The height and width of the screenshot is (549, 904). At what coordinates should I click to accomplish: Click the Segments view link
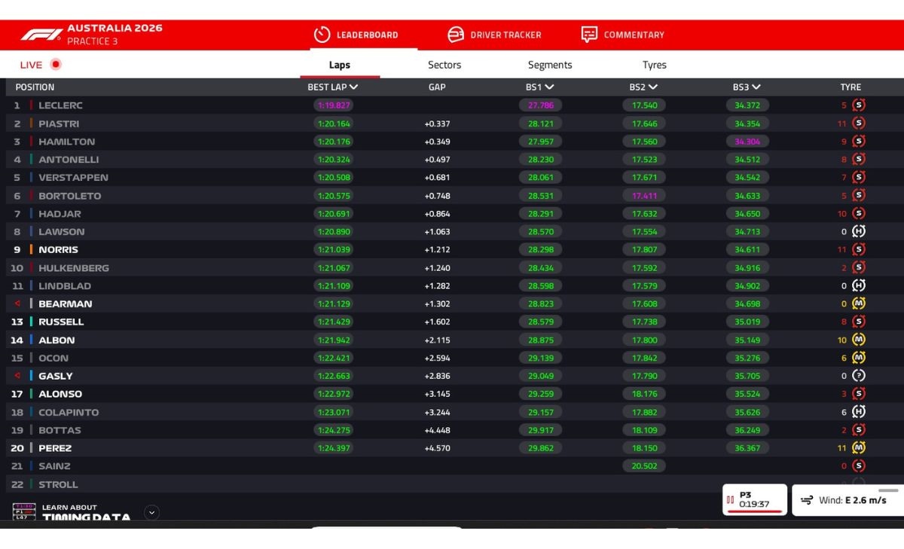tap(549, 65)
